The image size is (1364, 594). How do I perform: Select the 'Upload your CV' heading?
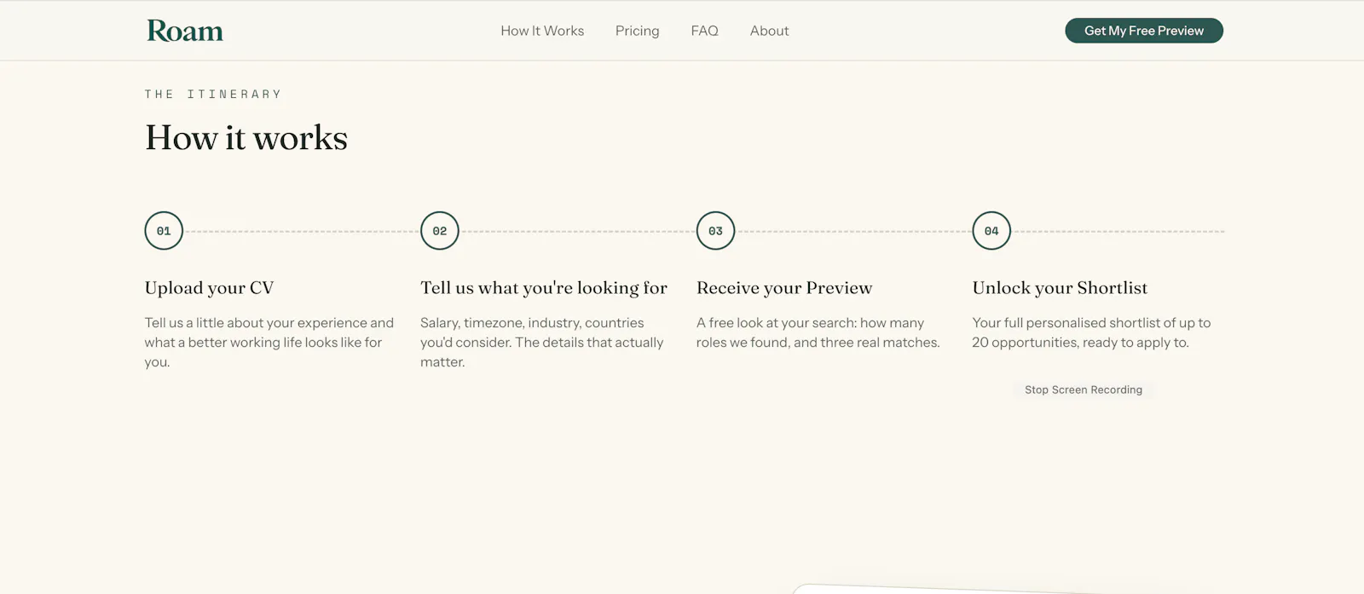209,288
